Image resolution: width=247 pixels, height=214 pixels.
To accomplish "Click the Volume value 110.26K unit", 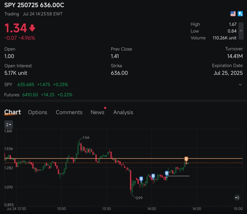I will click(224, 38).
